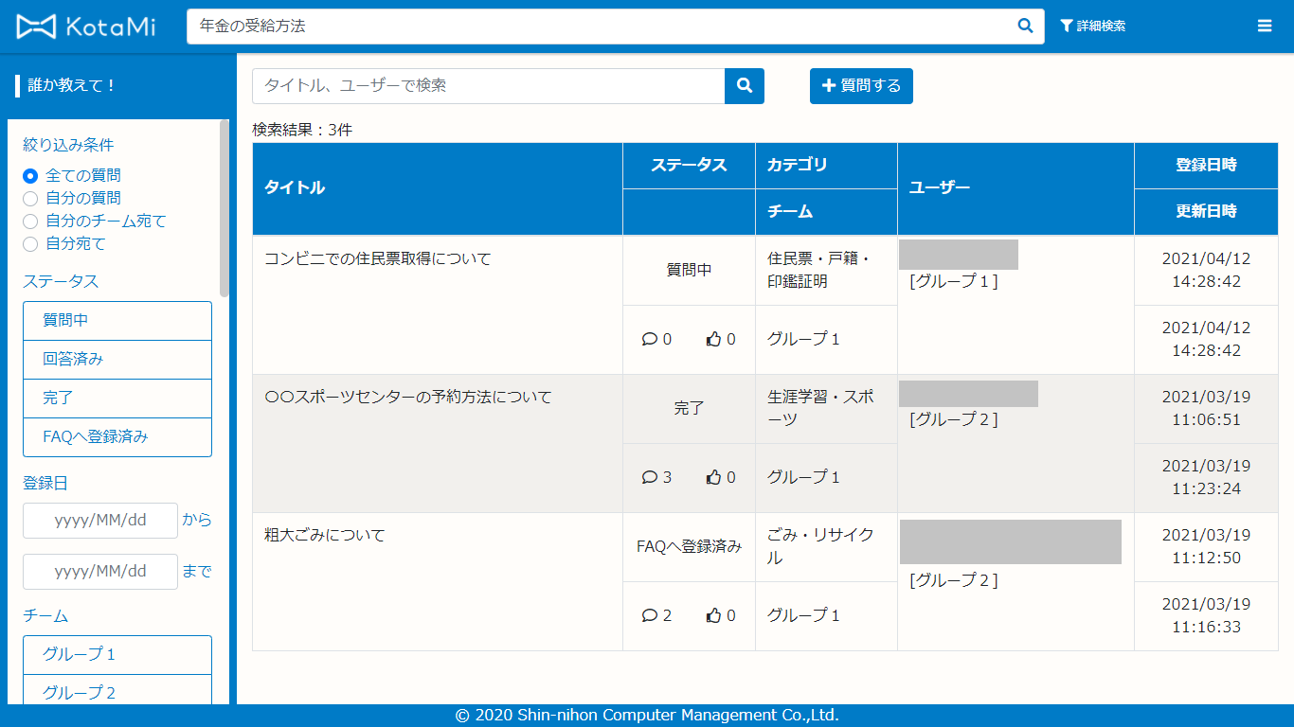Filter by status 完了 in sidebar
1294x727 pixels.
pos(117,399)
